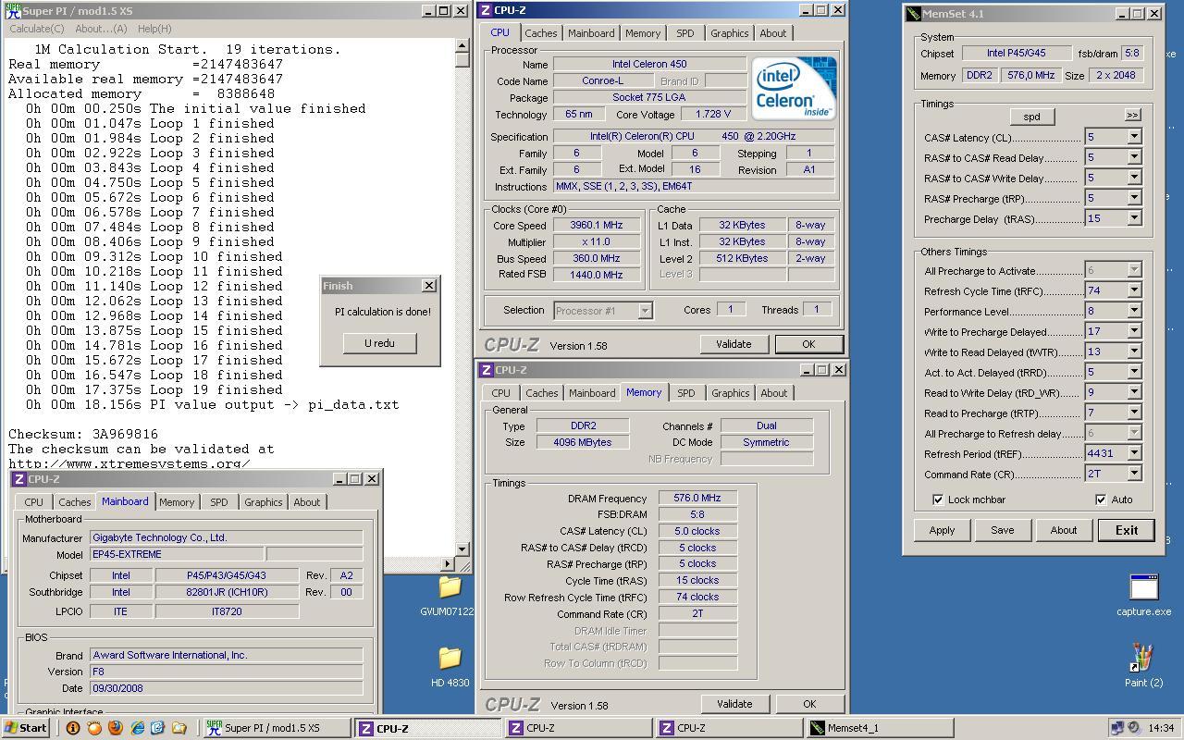
Task: Click Validate in top CPU-Z window
Action: [734, 344]
